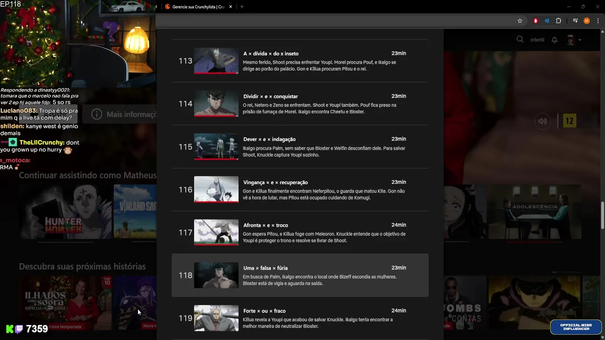The image size is (605, 340).
Task: Open the Adolescência show card
Action: point(535,212)
